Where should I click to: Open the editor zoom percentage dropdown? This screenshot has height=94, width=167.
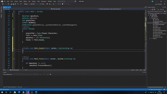pyautogui.click(x=5, y=70)
